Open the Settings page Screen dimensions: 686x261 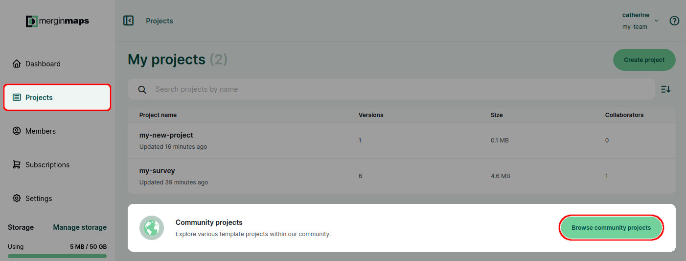(57, 199)
